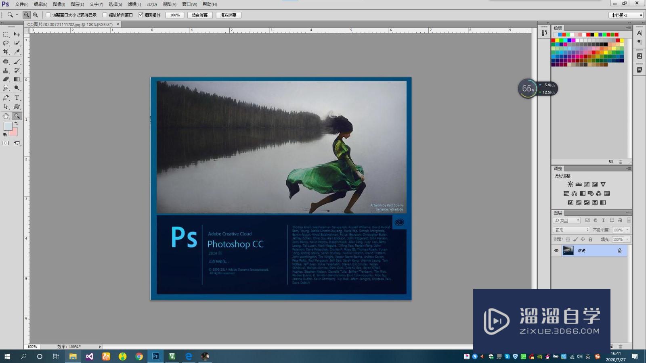Add a Levels adjustment
Viewport: 646px width, 363px height.
click(579, 184)
